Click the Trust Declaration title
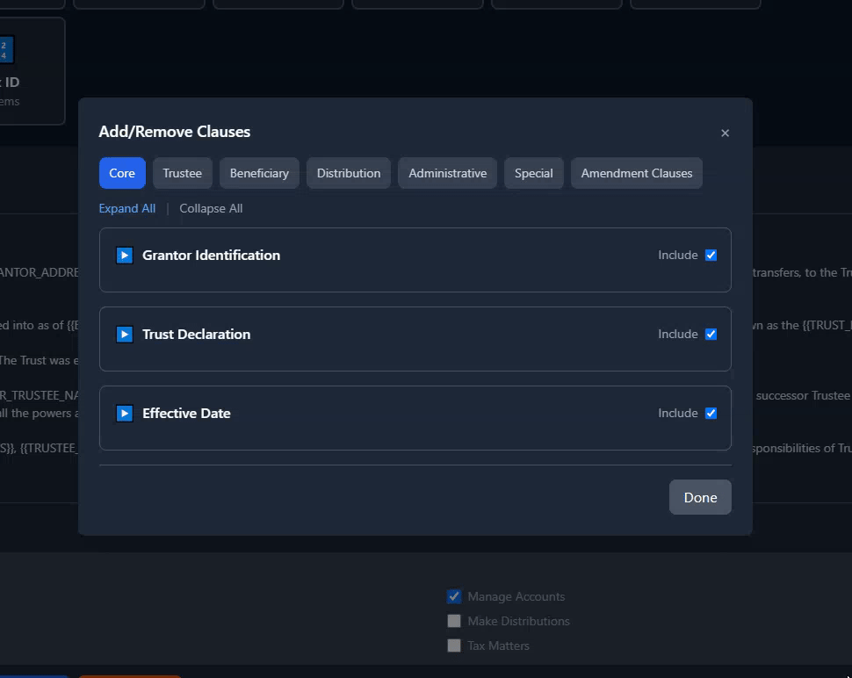Image resolution: width=852 pixels, height=678 pixels. (196, 334)
